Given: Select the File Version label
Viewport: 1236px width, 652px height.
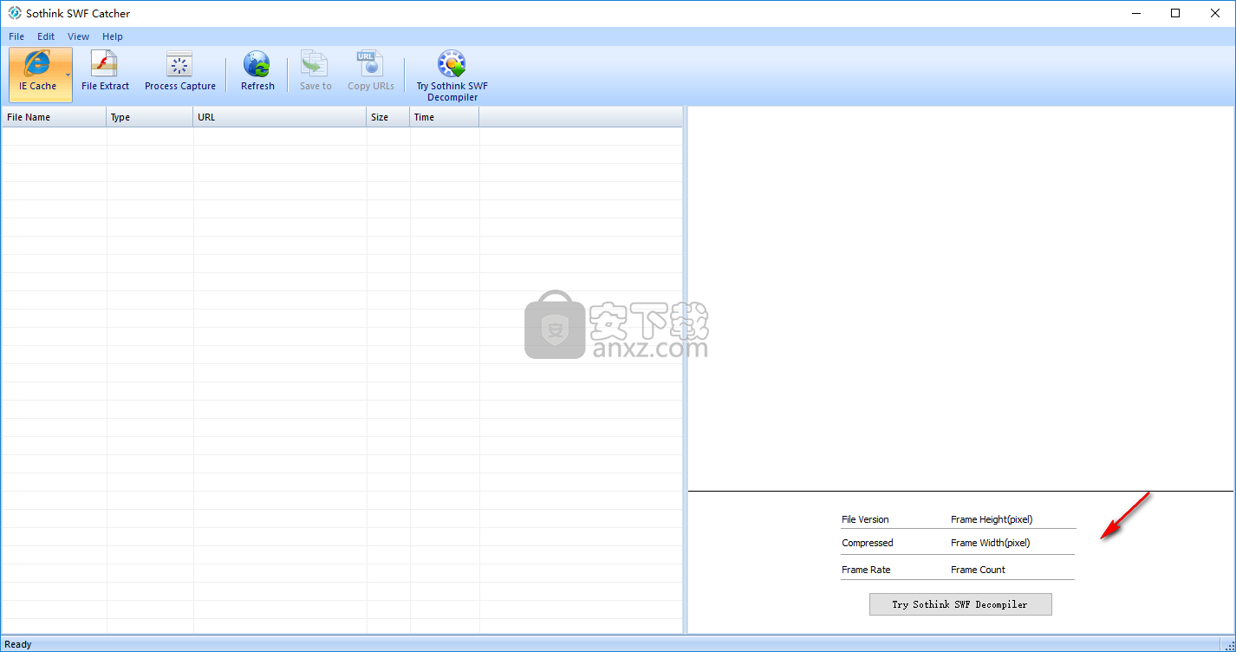Looking at the screenshot, I should pos(865,519).
